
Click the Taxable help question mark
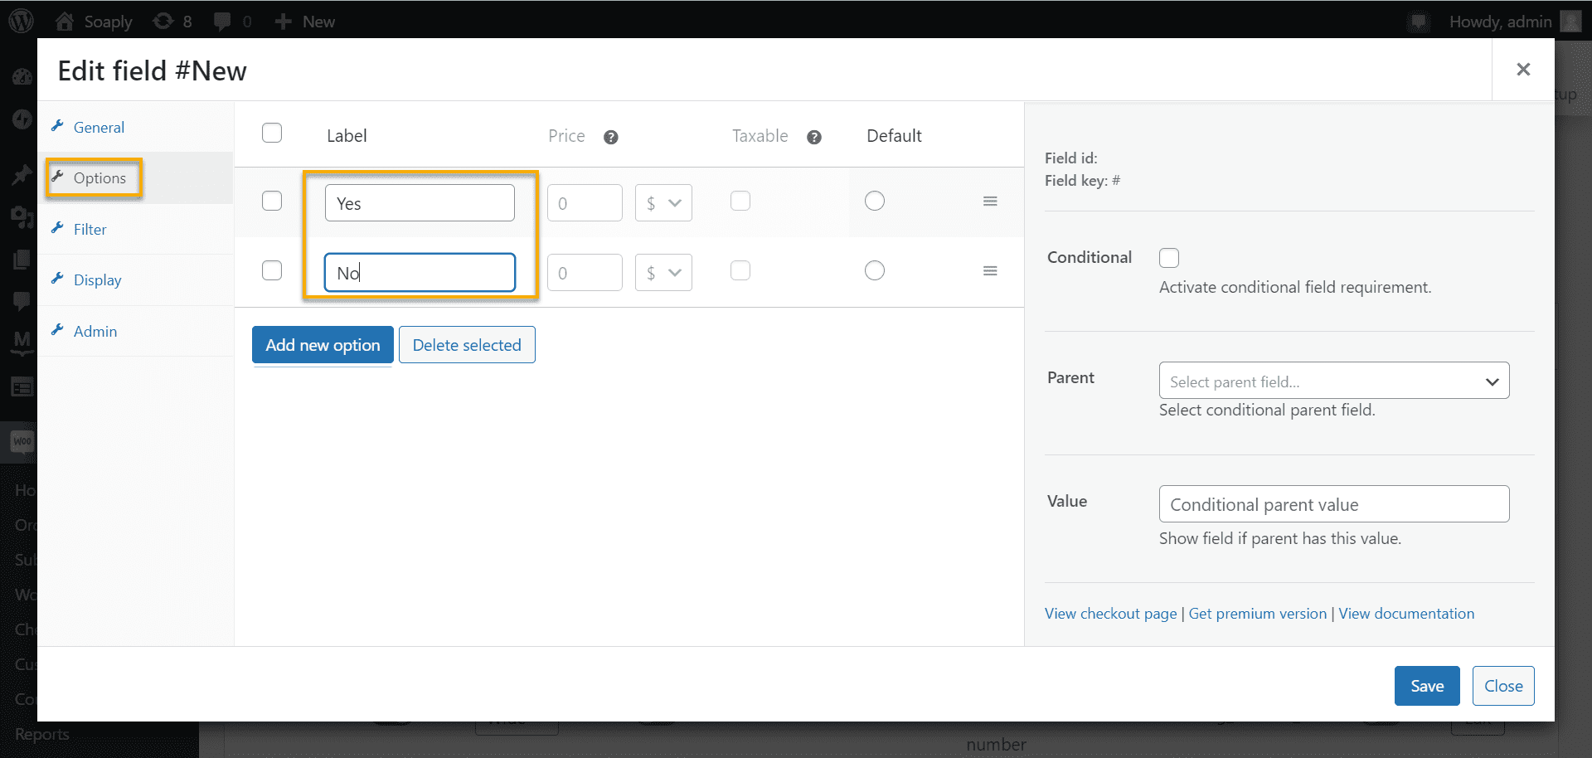tap(814, 138)
